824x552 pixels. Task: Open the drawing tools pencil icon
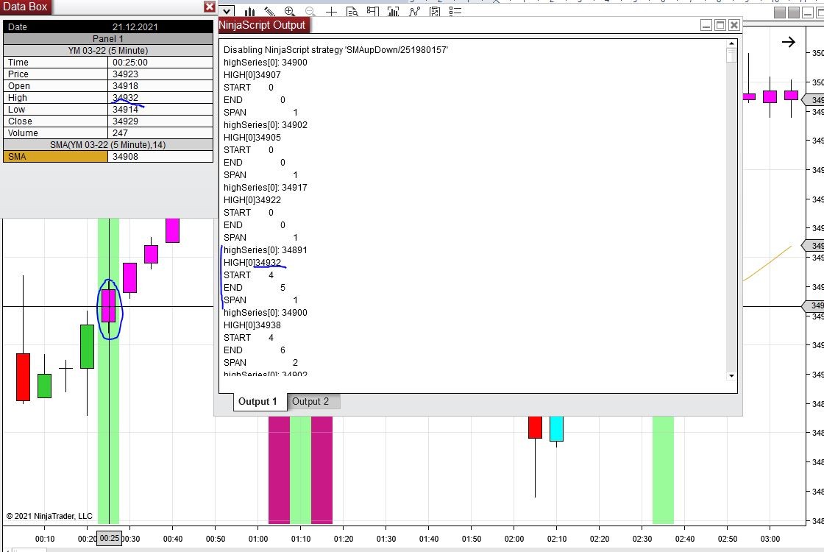(x=269, y=11)
